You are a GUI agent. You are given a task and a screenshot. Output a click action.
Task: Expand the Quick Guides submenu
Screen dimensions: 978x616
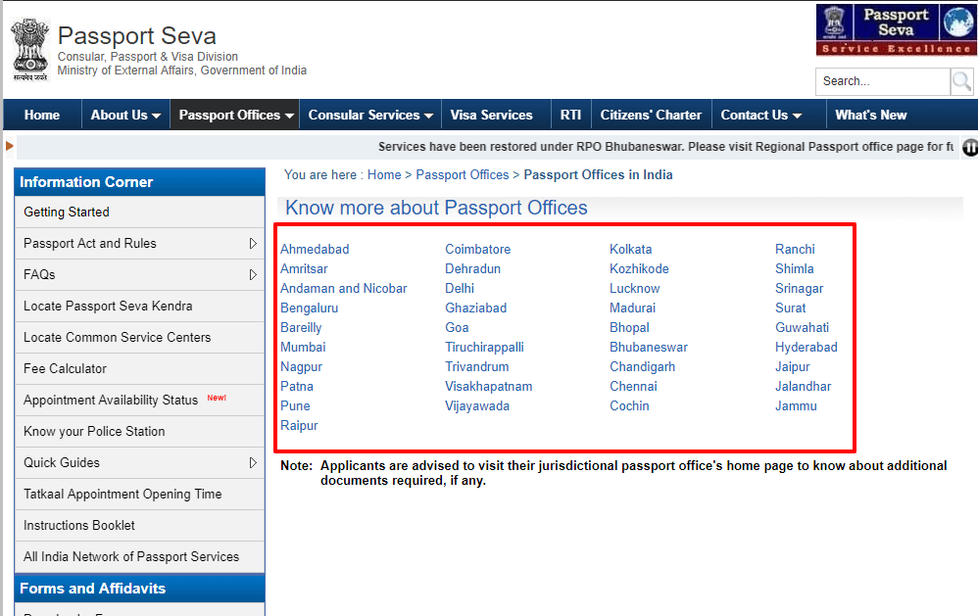pos(253,462)
